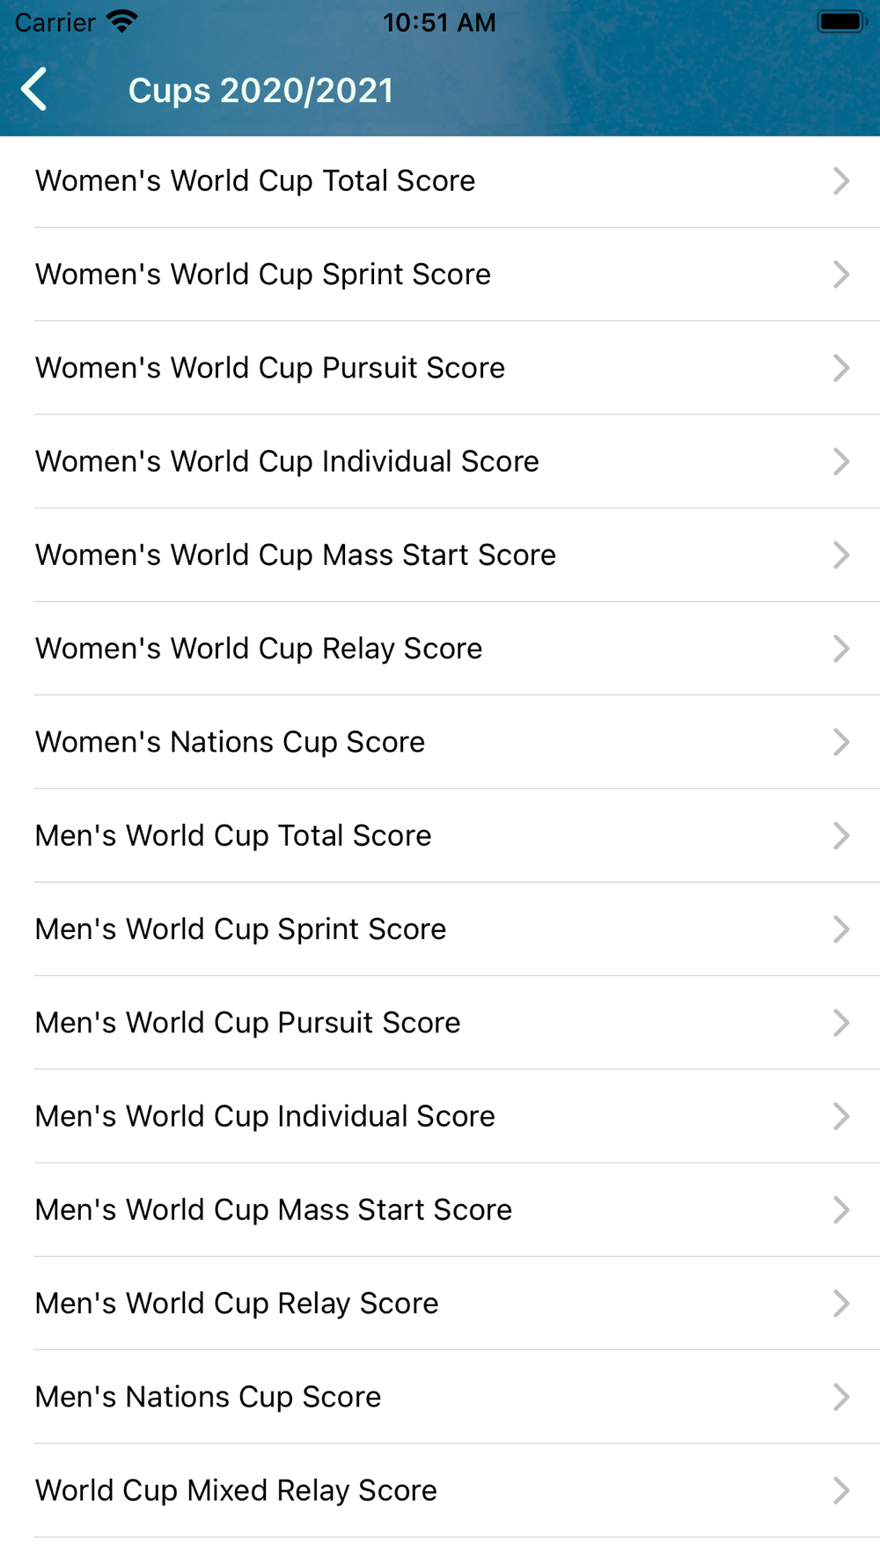The height and width of the screenshot is (1565, 880).
Task: Tap the Wi-Fi status icon
Action: pos(121,21)
